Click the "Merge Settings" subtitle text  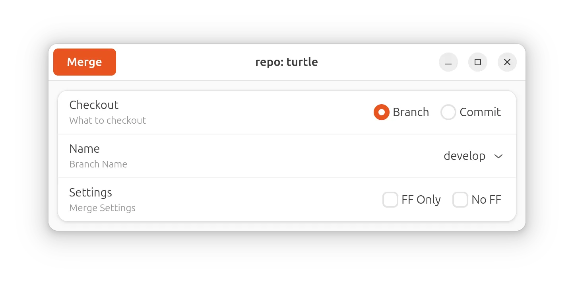(103, 208)
